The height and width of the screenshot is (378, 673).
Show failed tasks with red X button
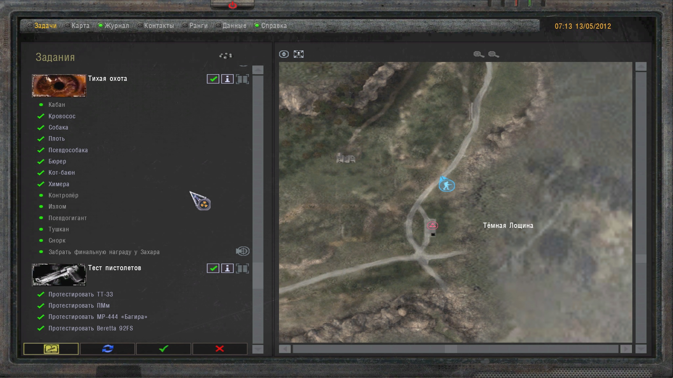(x=220, y=349)
